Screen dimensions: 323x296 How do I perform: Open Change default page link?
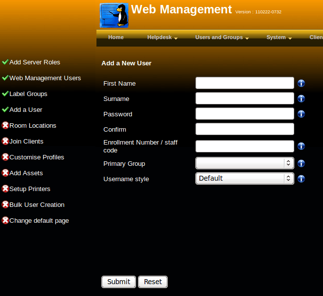(39, 221)
